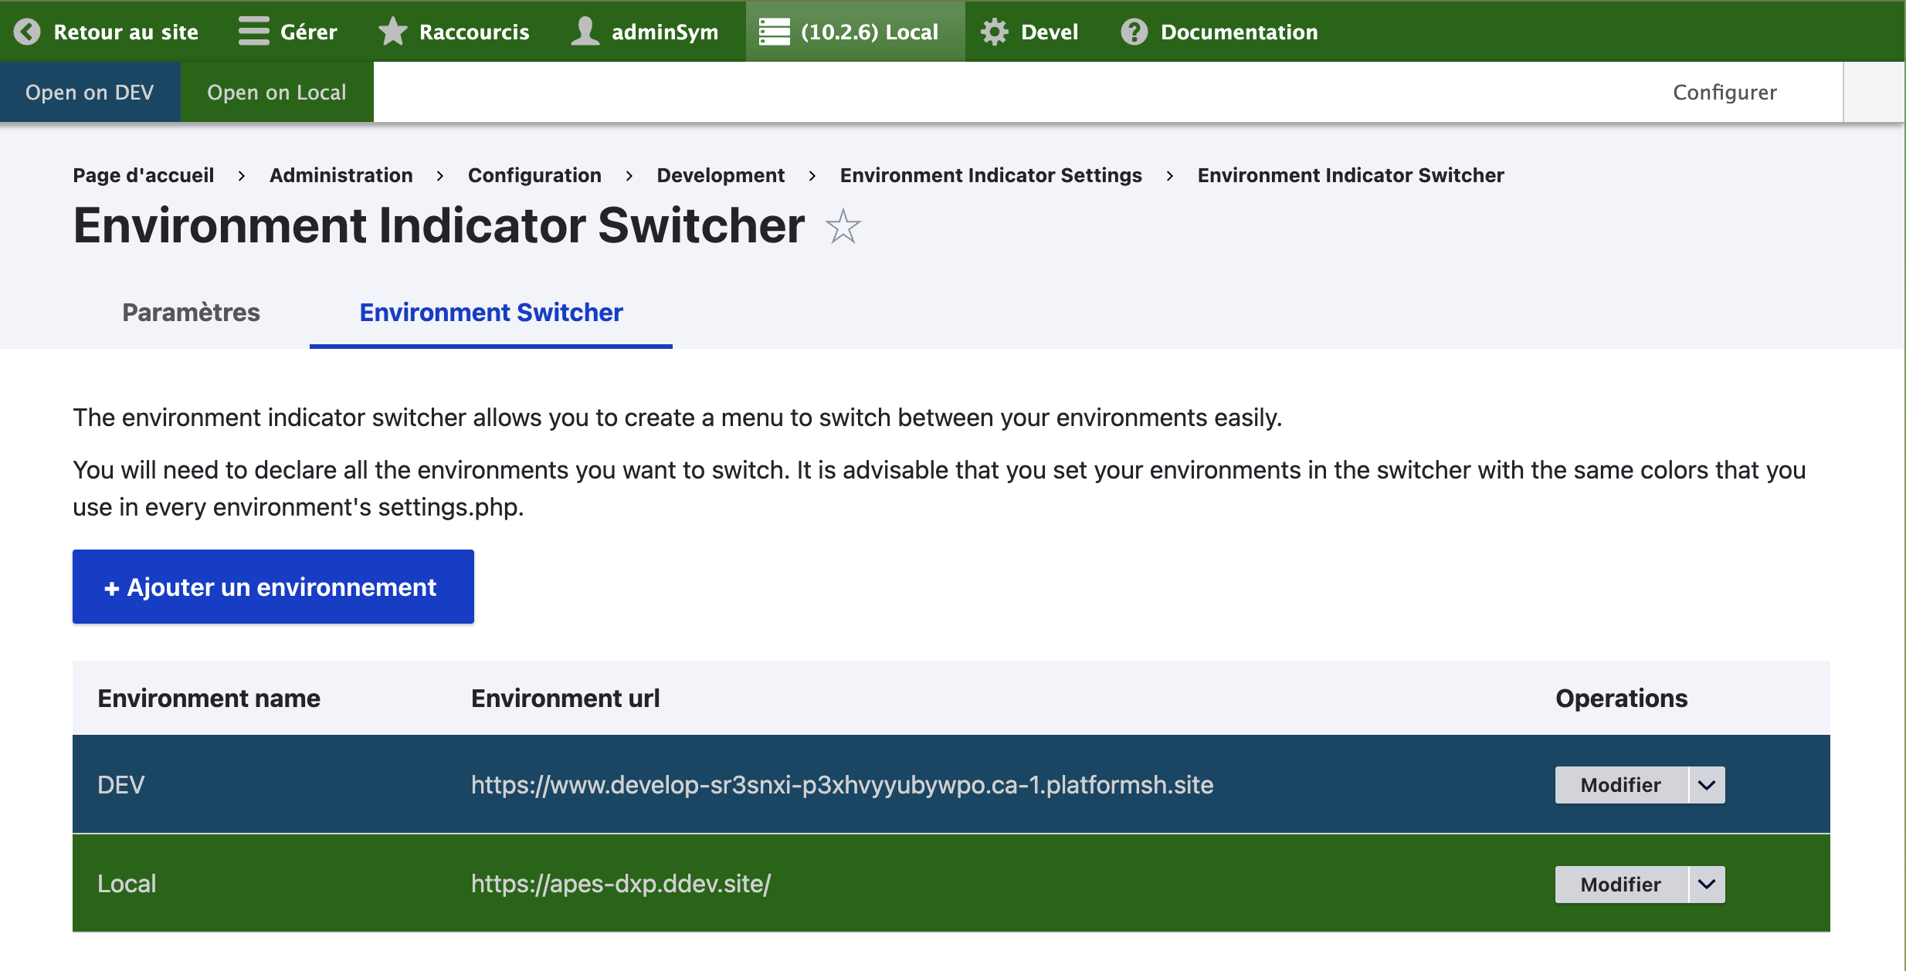Screen dimensions: 1906x971
Task: Click the Open on DEV switcher link
Action: point(90,93)
